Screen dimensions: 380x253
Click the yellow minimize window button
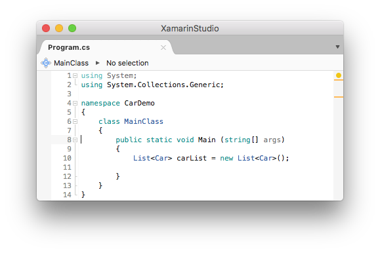(x=59, y=28)
